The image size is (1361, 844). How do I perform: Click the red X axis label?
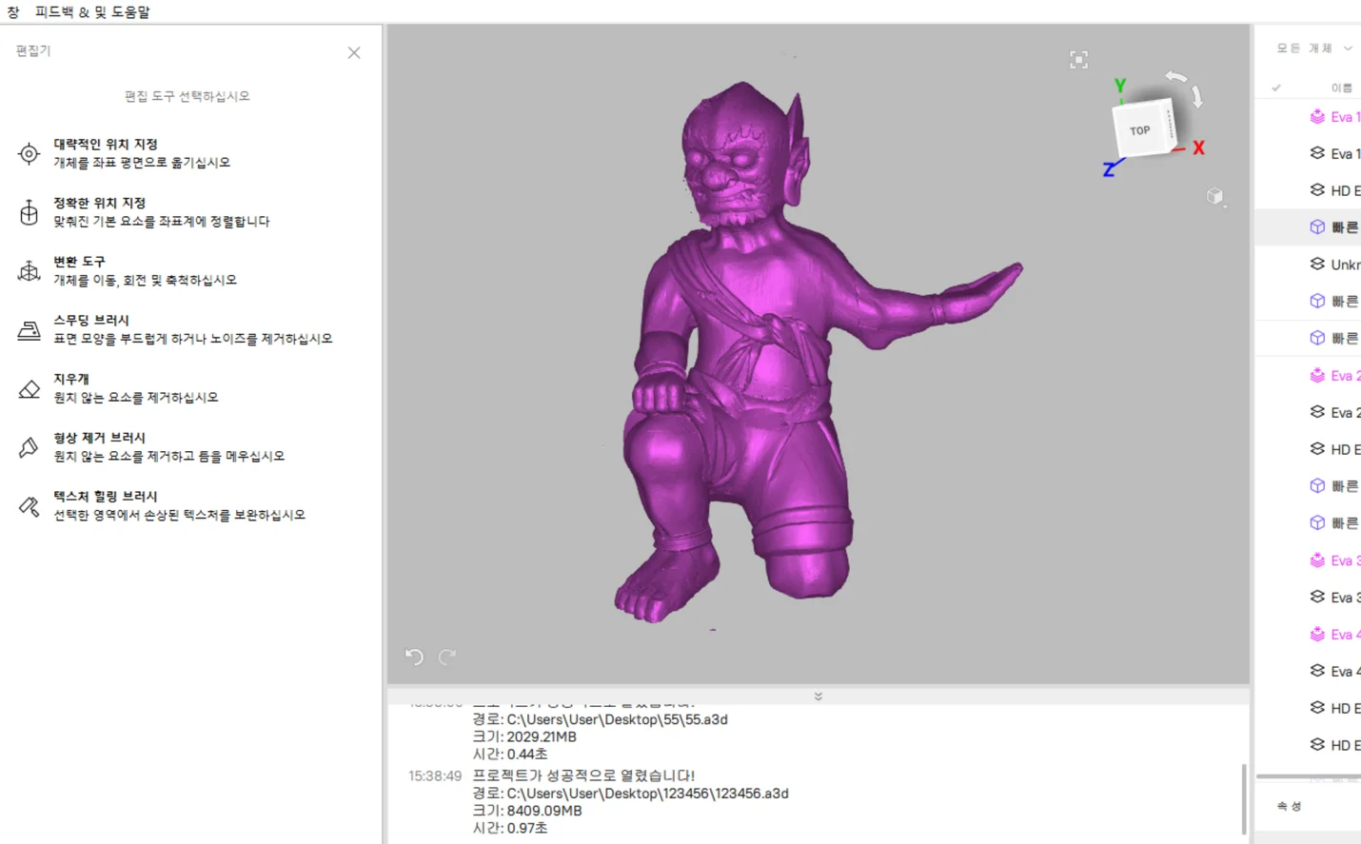coord(1198,148)
